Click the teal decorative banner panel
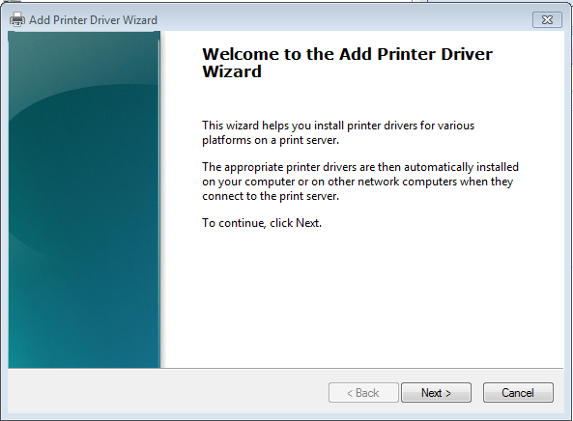Viewport: 573px width, 421px height. [84, 199]
